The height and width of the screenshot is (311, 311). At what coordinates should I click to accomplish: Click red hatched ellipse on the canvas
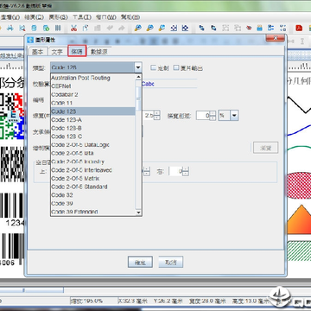pyautogui.click(x=300, y=186)
